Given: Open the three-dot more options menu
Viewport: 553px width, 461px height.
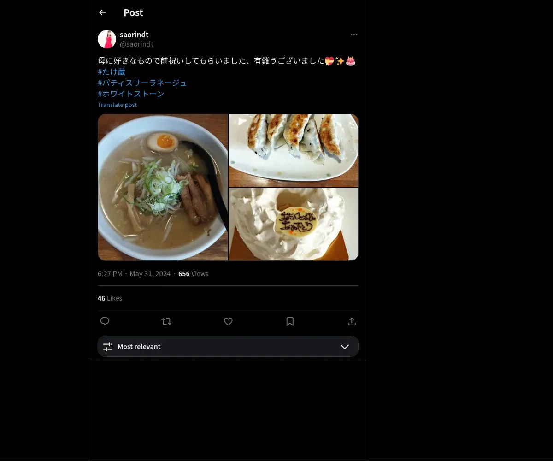Looking at the screenshot, I should coord(354,35).
